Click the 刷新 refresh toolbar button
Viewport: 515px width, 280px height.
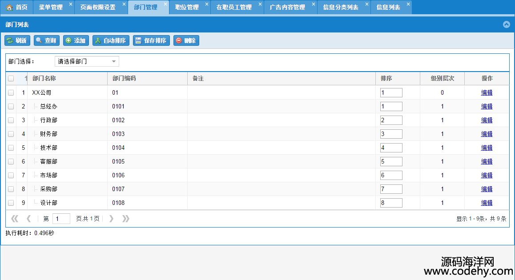pos(17,40)
